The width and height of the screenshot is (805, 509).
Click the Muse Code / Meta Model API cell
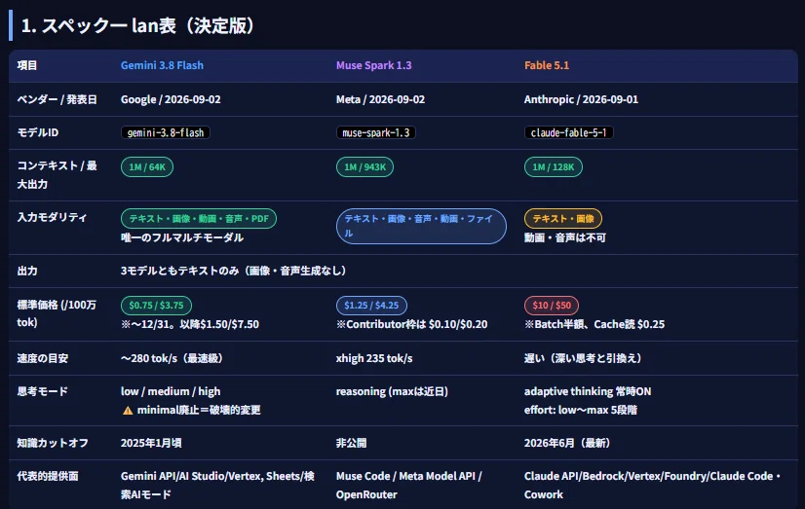(408, 486)
